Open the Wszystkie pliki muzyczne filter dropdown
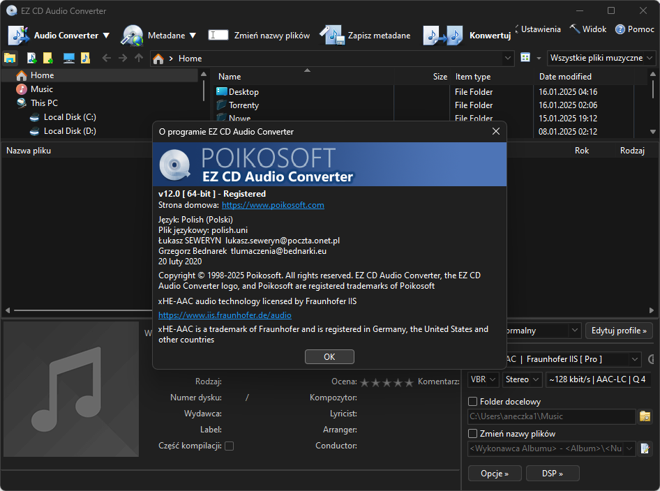This screenshot has width=660, height=491. pyautogui.click(x=601, y=58)
